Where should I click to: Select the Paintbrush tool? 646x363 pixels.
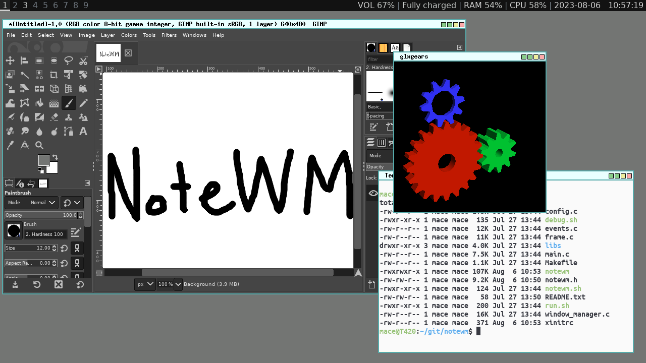[x=69, y=103]
